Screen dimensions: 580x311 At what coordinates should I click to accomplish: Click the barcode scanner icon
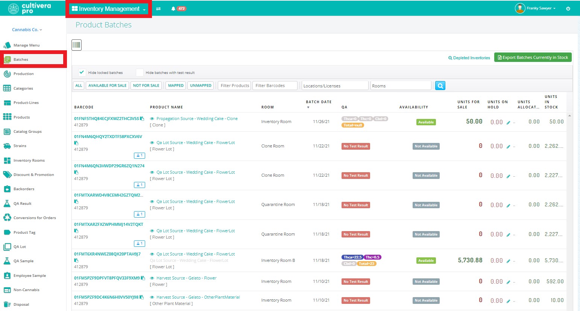pyautogui.click(x=77, y=45)
